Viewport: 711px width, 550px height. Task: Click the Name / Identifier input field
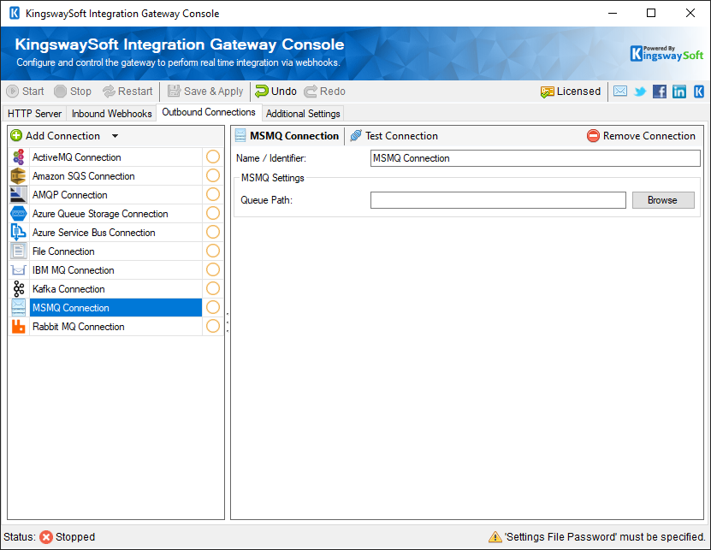click(x=535, y=158)
